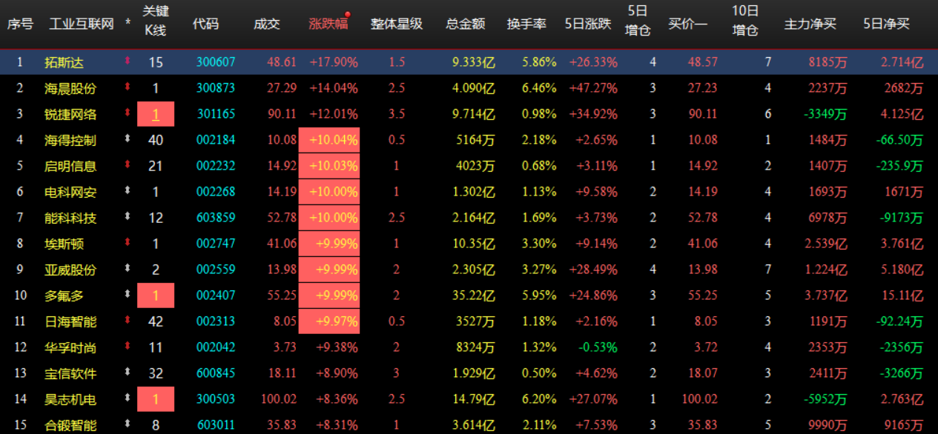The height and width of the screenshot is (434, 938).
Task: Click 5-day change value -0.53%
Action: tap(598, 347)
